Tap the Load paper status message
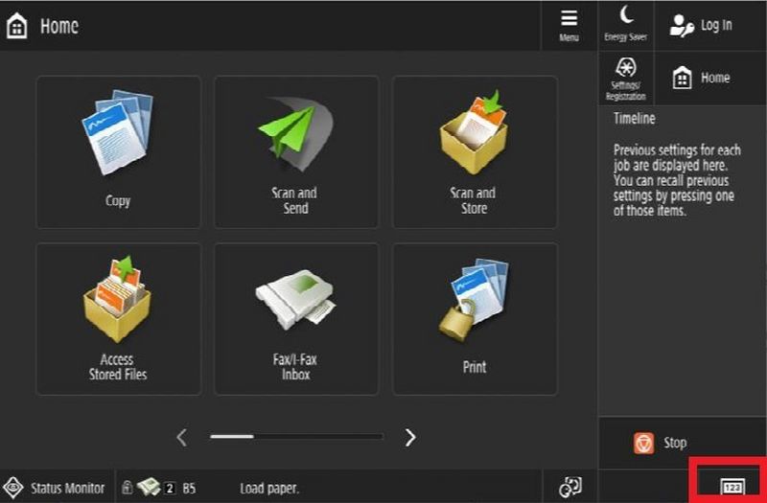Image resolution: width=767 pixels, height=503 pixels. pos(269,488)
